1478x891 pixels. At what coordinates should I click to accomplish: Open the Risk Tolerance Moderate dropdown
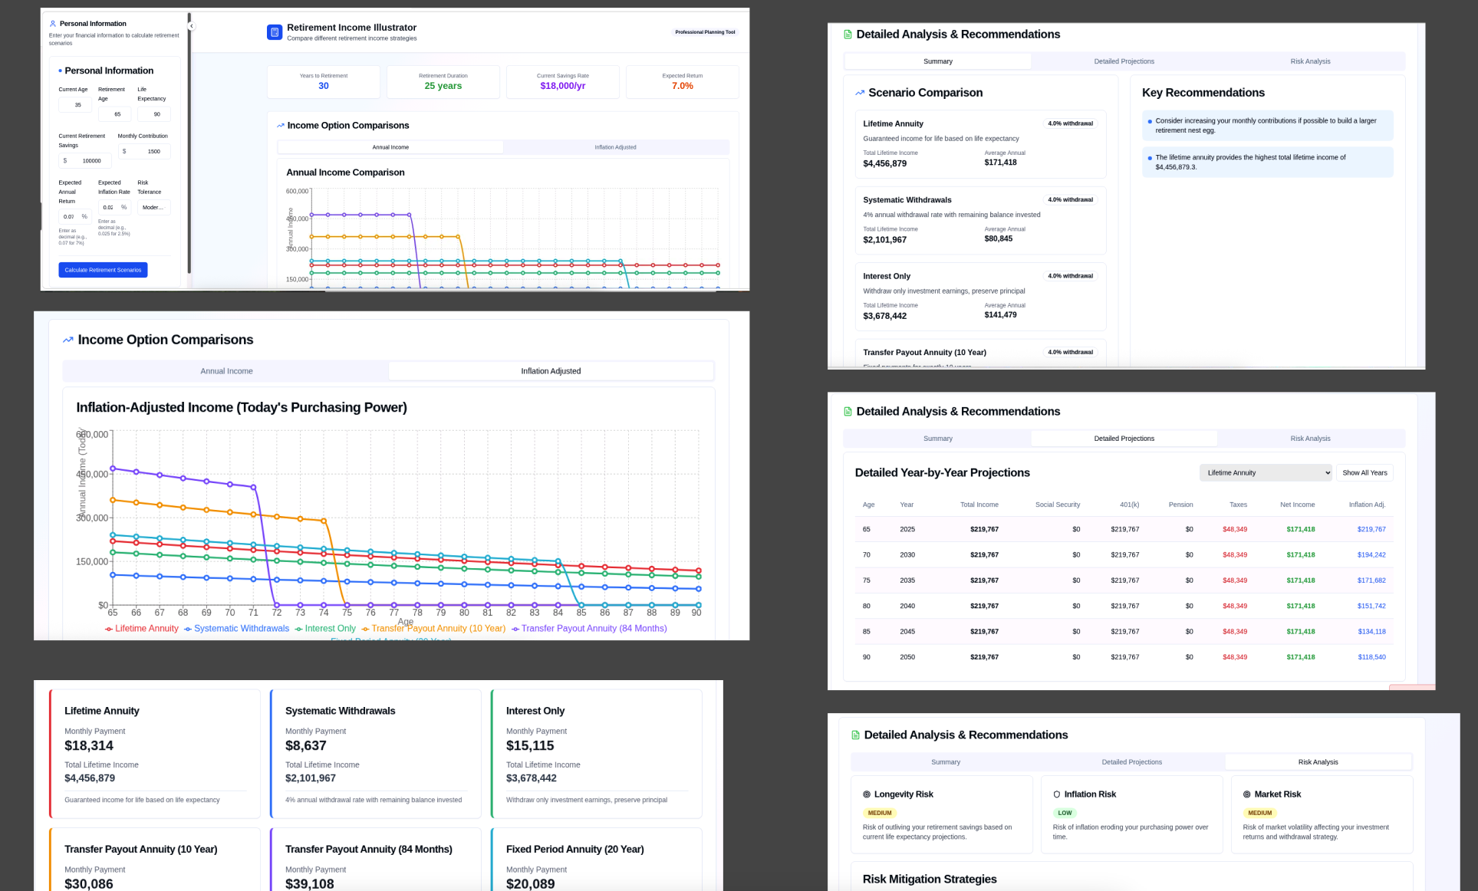pyautogui.click(x=153, y=208)
